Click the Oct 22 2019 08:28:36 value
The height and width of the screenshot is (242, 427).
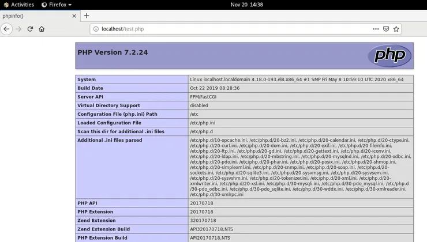(x=215, y=88)
